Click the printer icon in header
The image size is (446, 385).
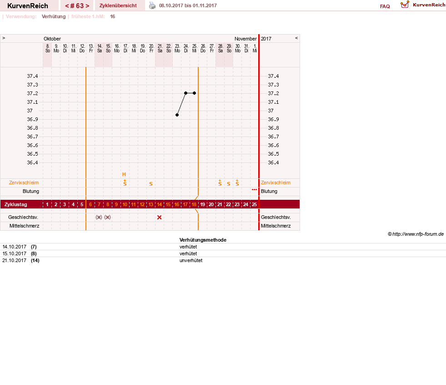[152, 5]
